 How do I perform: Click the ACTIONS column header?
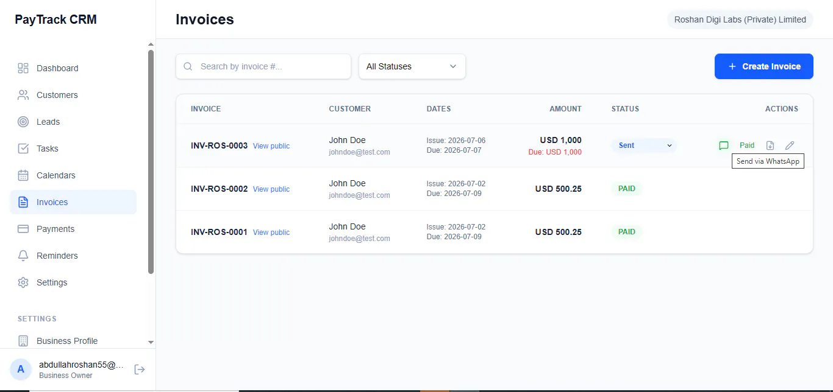point(782,109)
